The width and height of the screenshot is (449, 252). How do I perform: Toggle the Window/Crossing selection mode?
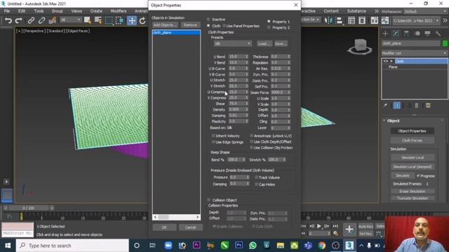[x=119, y=20]
